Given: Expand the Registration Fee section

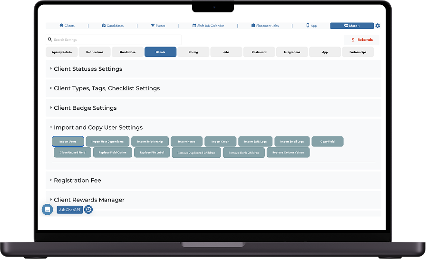Looking at the screenshot, I should pyautogui.click(x=213, y=181).
